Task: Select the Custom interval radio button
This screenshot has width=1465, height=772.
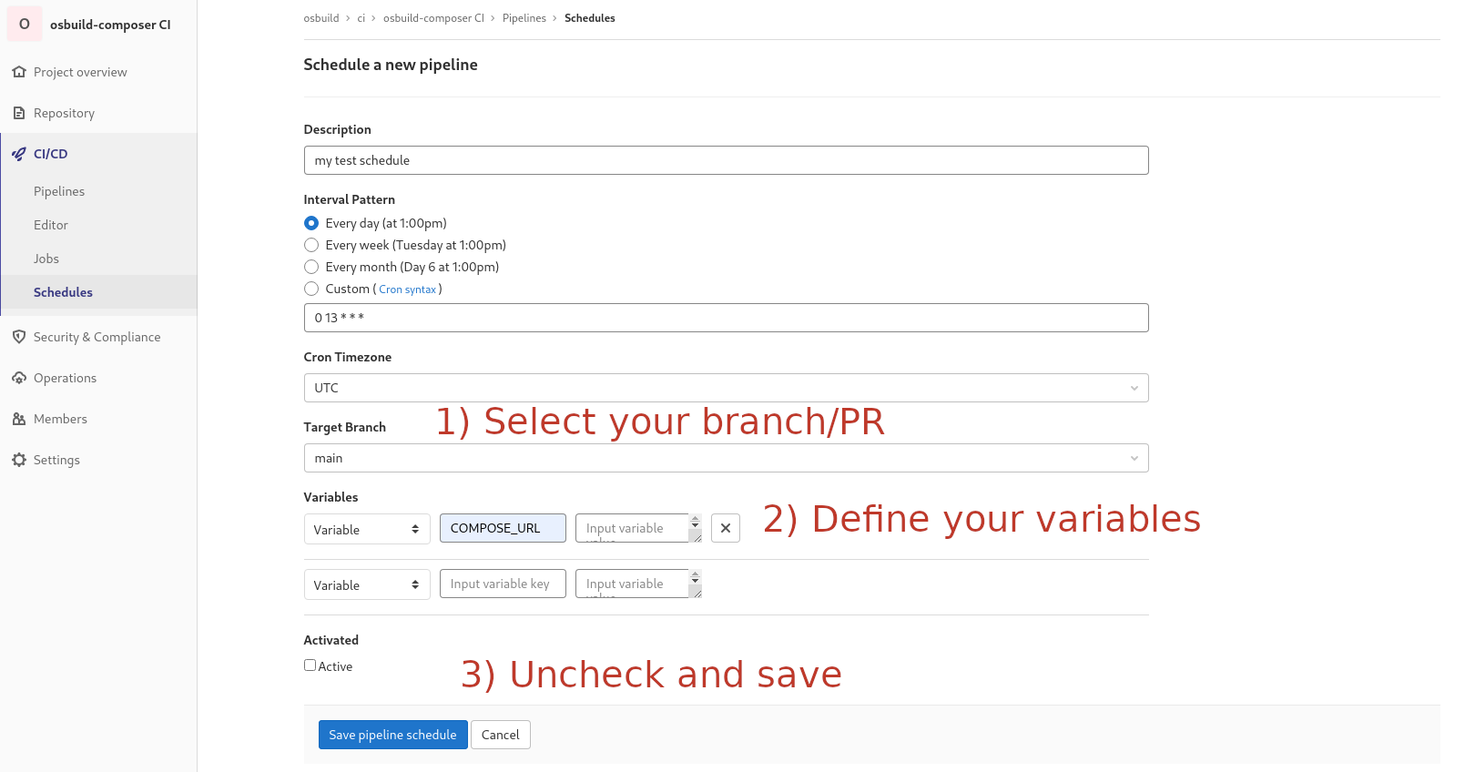Action: pyautogui.click(x=311, y=289)
